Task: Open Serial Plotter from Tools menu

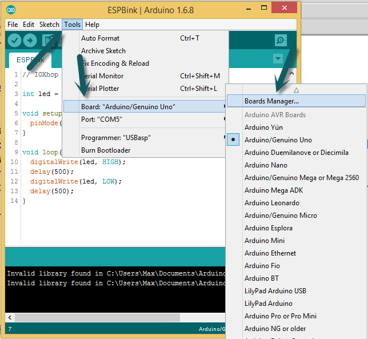Action: click(146, 89)
